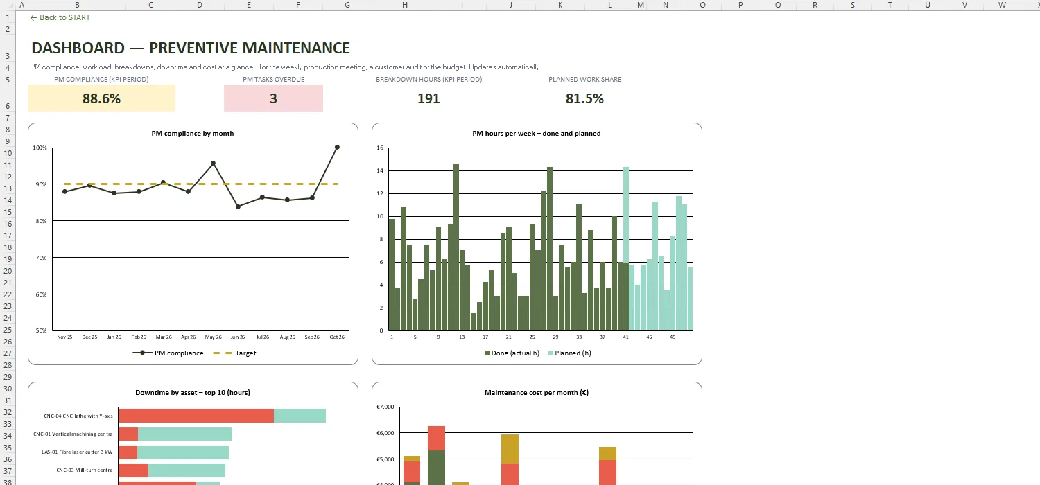Click the CNC-03 Mill-turn centre label
The image size is (1040, 485).
[85, 470]
